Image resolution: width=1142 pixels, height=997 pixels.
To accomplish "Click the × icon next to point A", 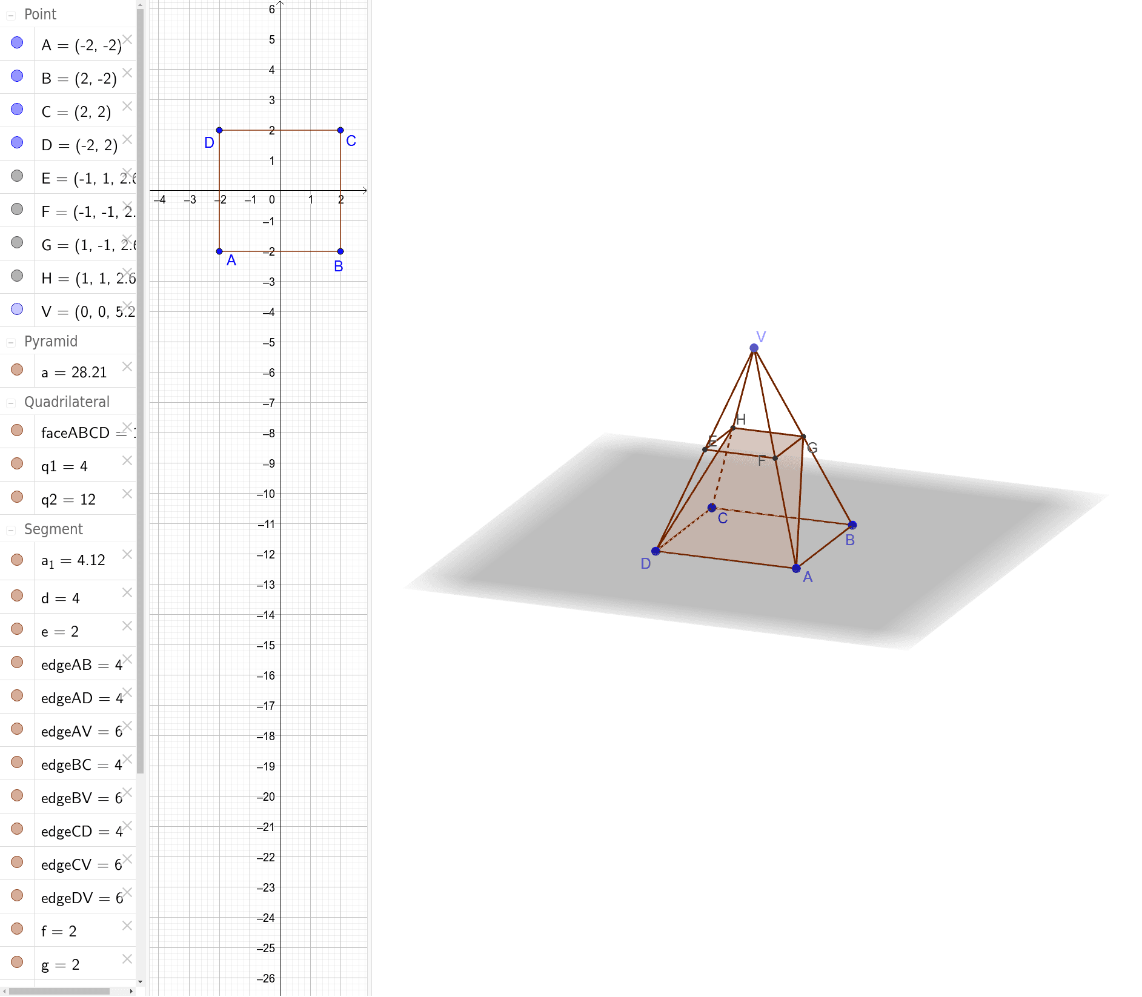I will (x=128, y=39).
